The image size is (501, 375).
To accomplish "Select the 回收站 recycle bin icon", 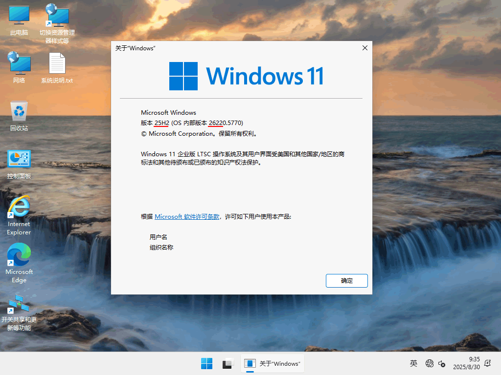I will tap(19, 116).
